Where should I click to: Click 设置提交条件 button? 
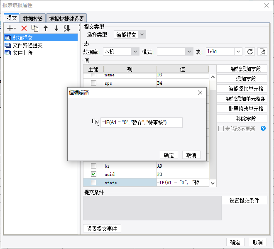pos(245,200)
